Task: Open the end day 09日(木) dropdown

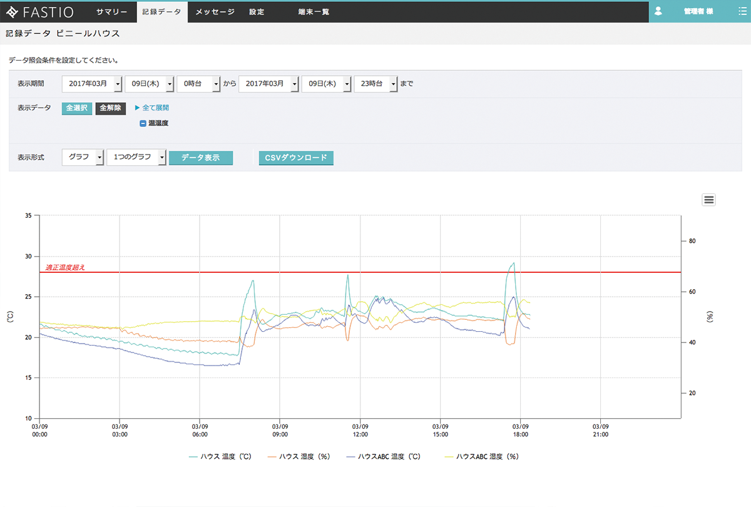Action: (x=325, y=84)
